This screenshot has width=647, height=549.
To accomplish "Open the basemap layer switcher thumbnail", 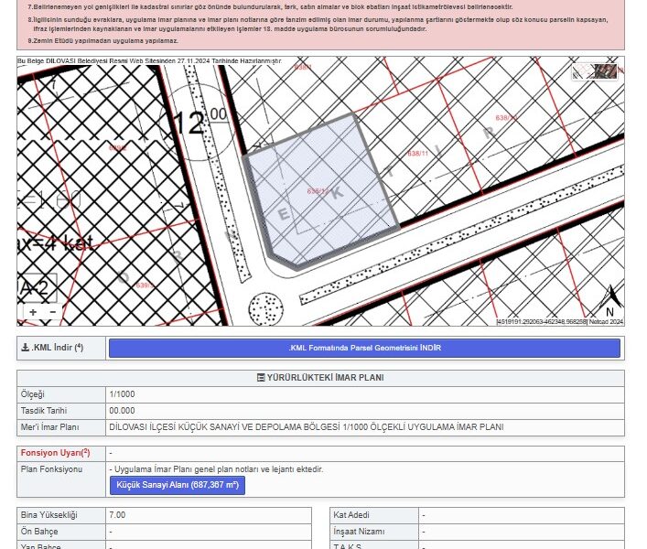I will tap(595, 71).
